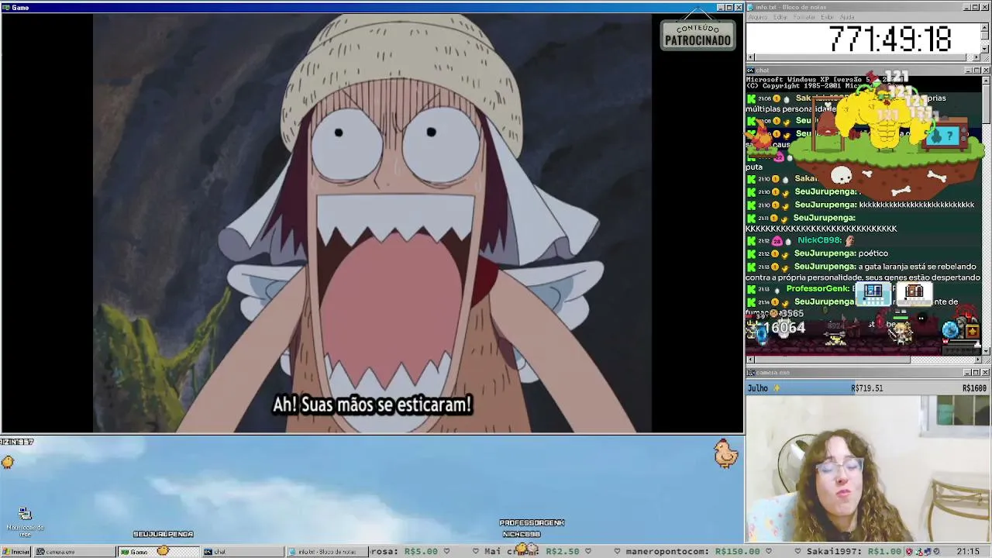Click the coin badge beside 'SeuJurupenga: poético'
Viewport: 992px width, 558px height.
(x=777, y=253)
